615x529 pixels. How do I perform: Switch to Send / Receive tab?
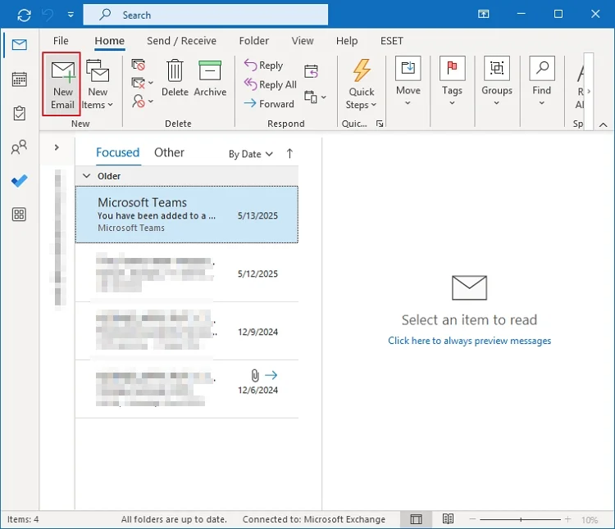click(181, 41)
